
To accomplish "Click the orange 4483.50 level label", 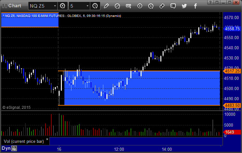I will 232,105.
